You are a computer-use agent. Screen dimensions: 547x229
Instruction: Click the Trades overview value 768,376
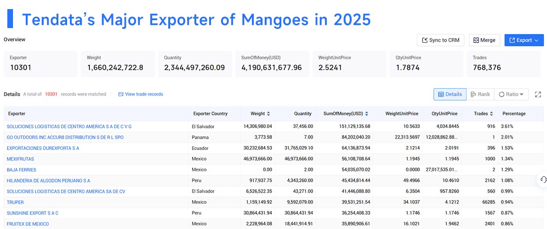click(487, 67)
